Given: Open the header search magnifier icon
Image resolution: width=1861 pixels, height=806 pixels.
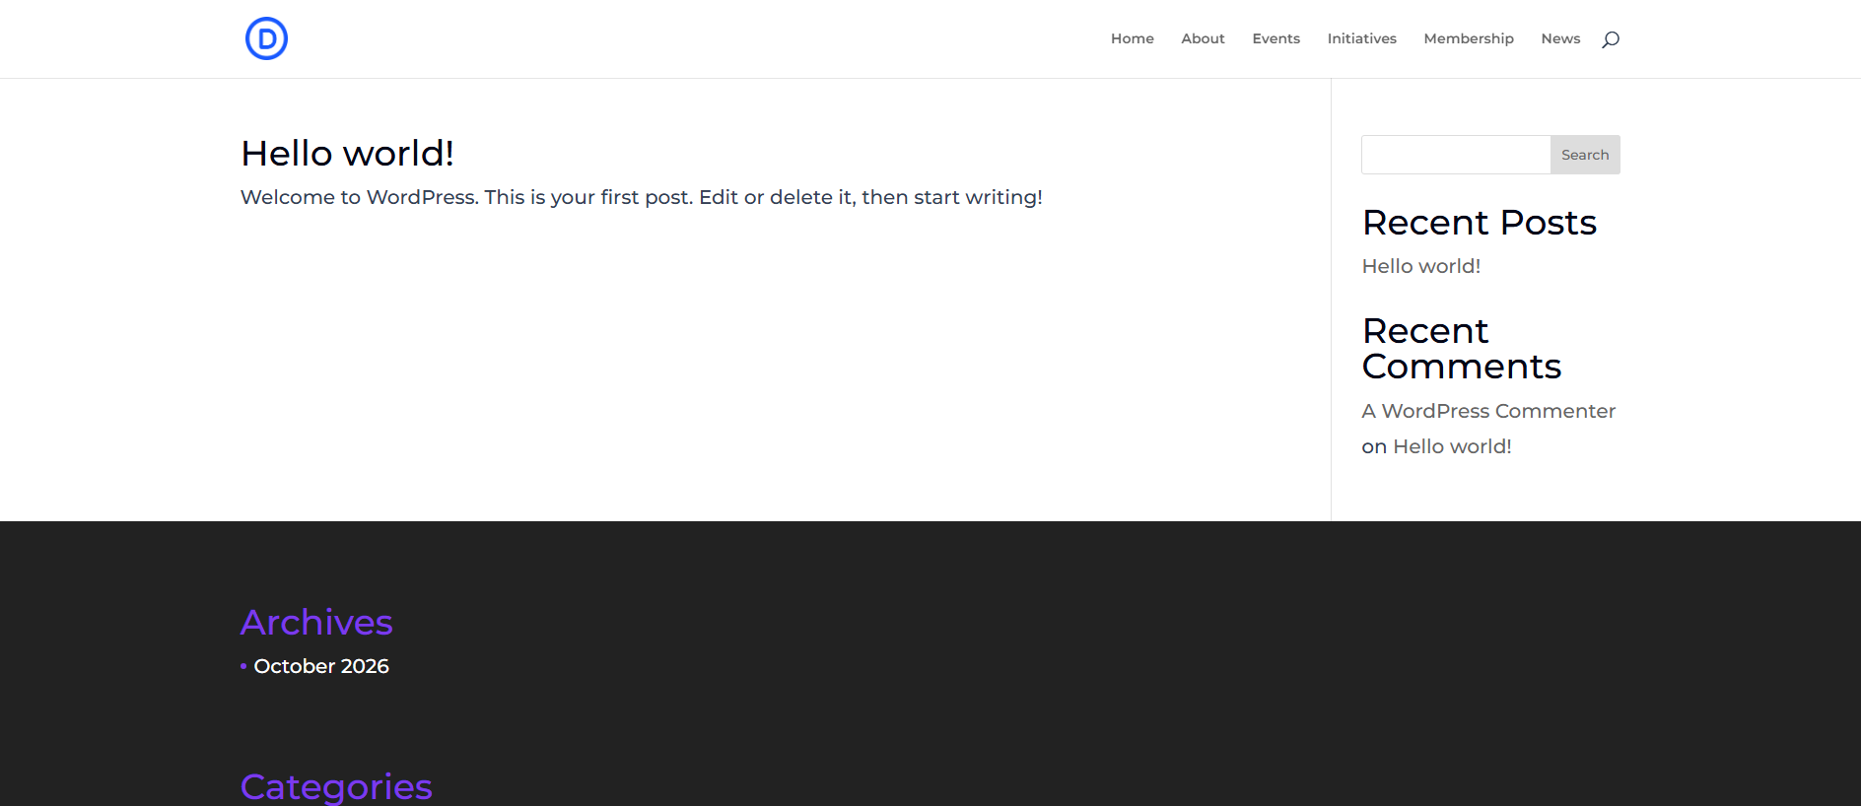Looking at the screenshot, I should (1611, 39).
